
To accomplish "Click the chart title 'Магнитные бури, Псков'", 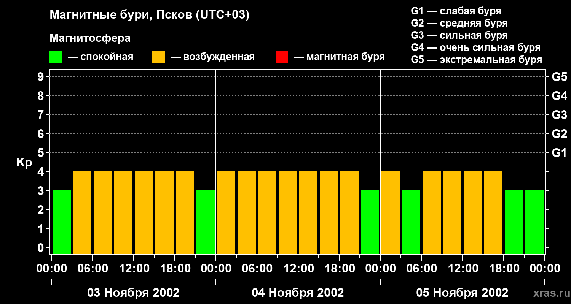I will click(149, 15).
